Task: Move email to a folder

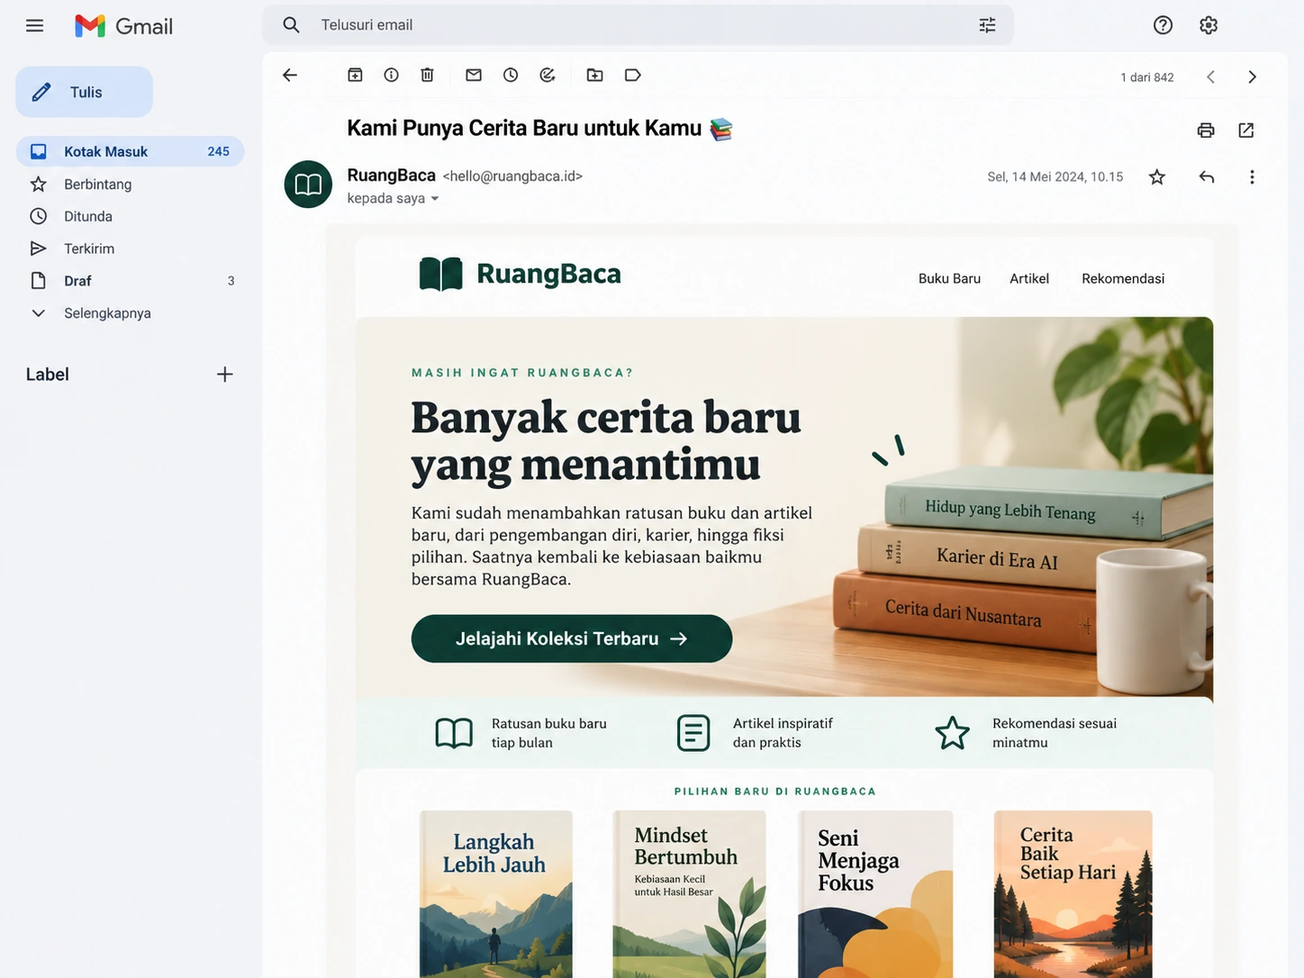Action: 594,76
